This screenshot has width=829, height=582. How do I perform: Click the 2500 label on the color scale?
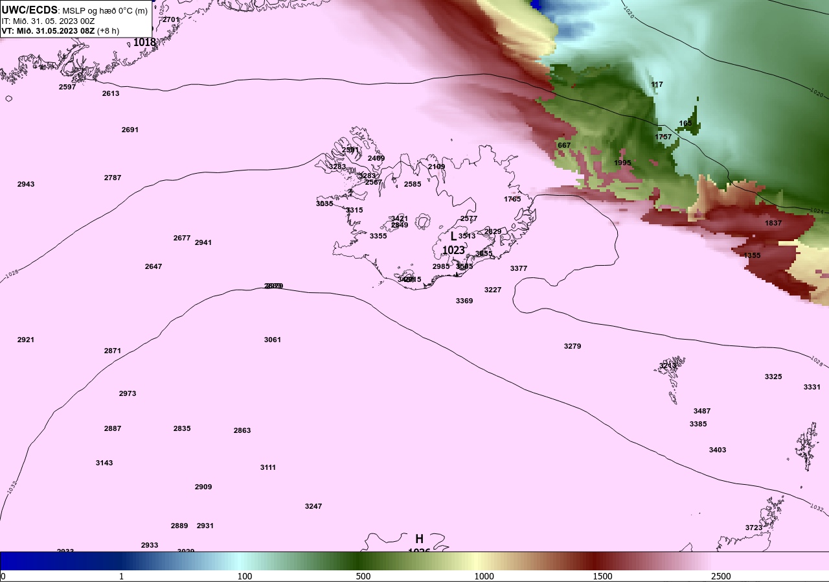pos(721,576)
